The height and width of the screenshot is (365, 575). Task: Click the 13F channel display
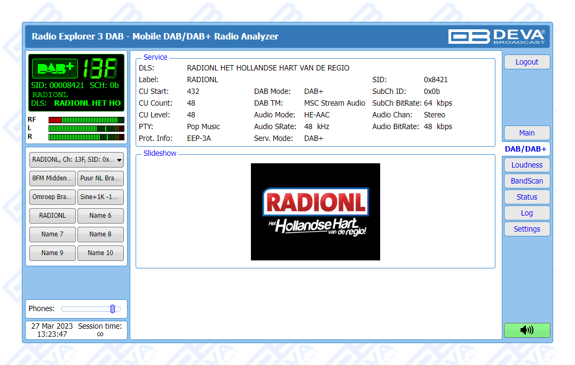pos(100,68)
